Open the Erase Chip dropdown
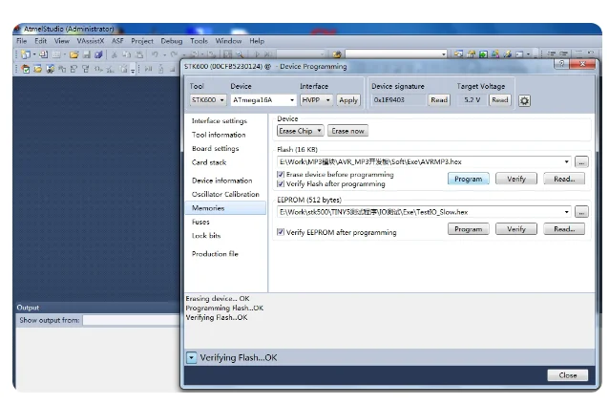609x404 pixels. click(x=301, y=131)
